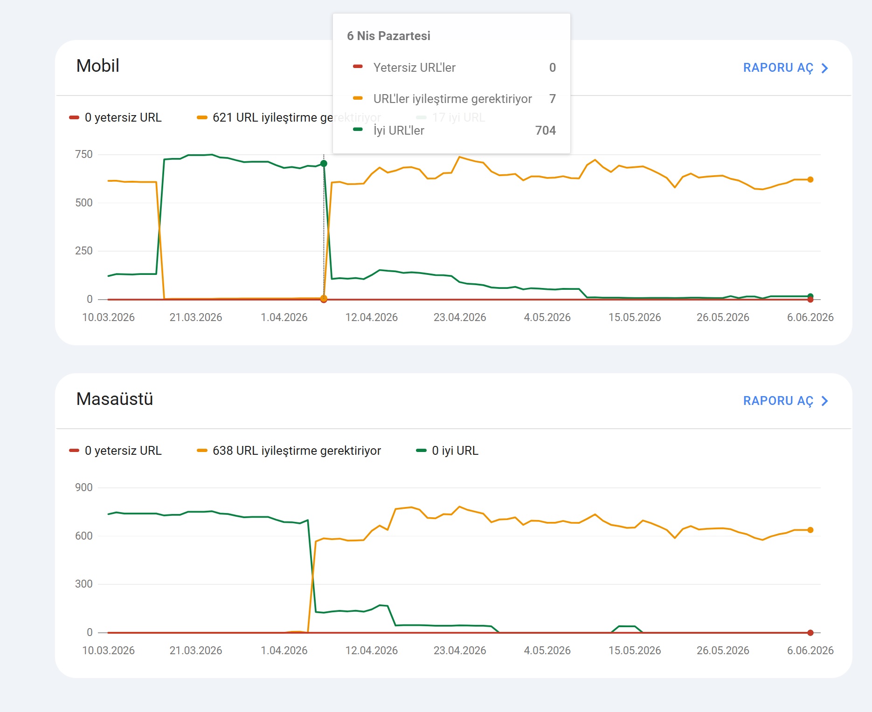Click red swatch beside Mobil yetersiz URL
The image size is (872, 712).
(x=74, y=117)
